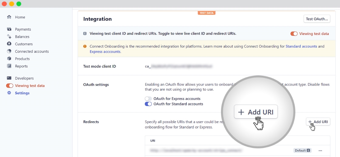The height and width of the screenshot is (157, 340).
Task: Click the Reports chart icon
Action: [9, 66]
